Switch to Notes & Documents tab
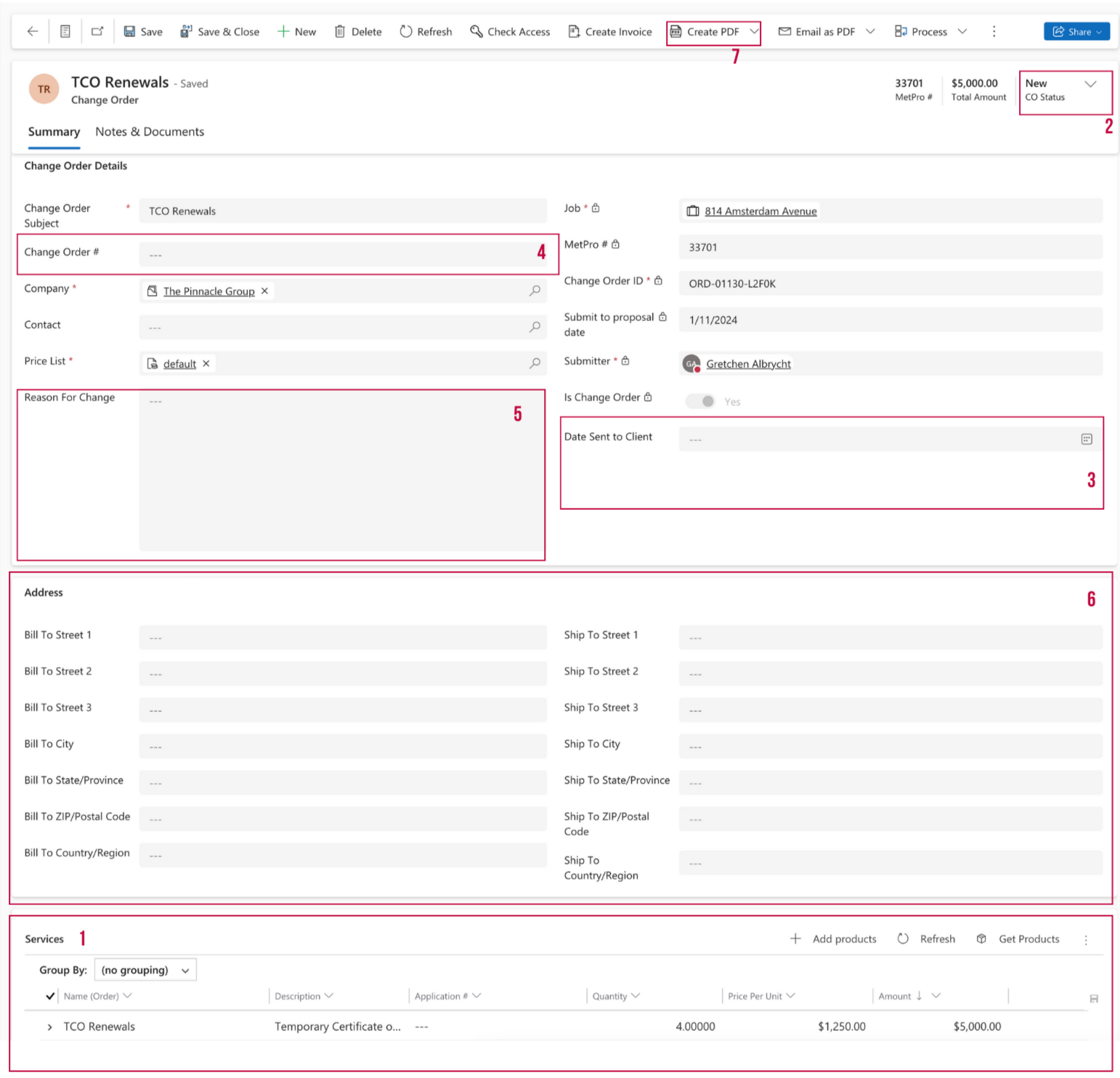Image resolution: width=1120 pixels, height=1078 pixels. tap(150, 131)
